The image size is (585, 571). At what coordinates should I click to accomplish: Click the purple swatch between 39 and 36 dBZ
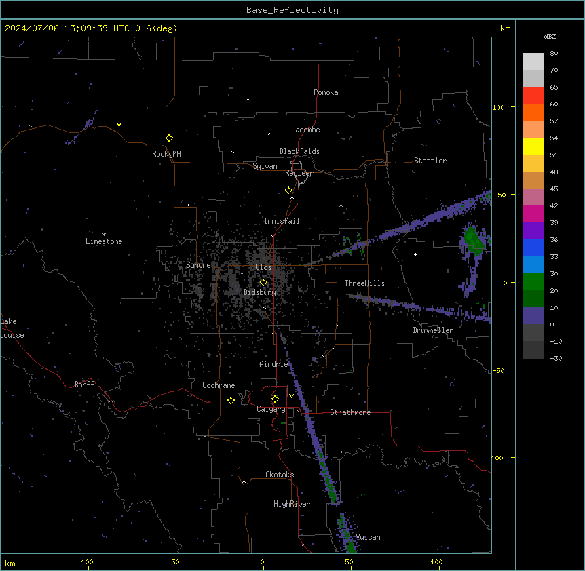[x=533, y=231]
